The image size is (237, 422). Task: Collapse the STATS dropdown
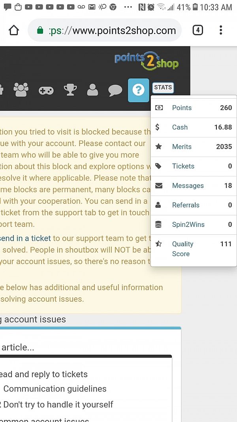(x=163, y=87)
